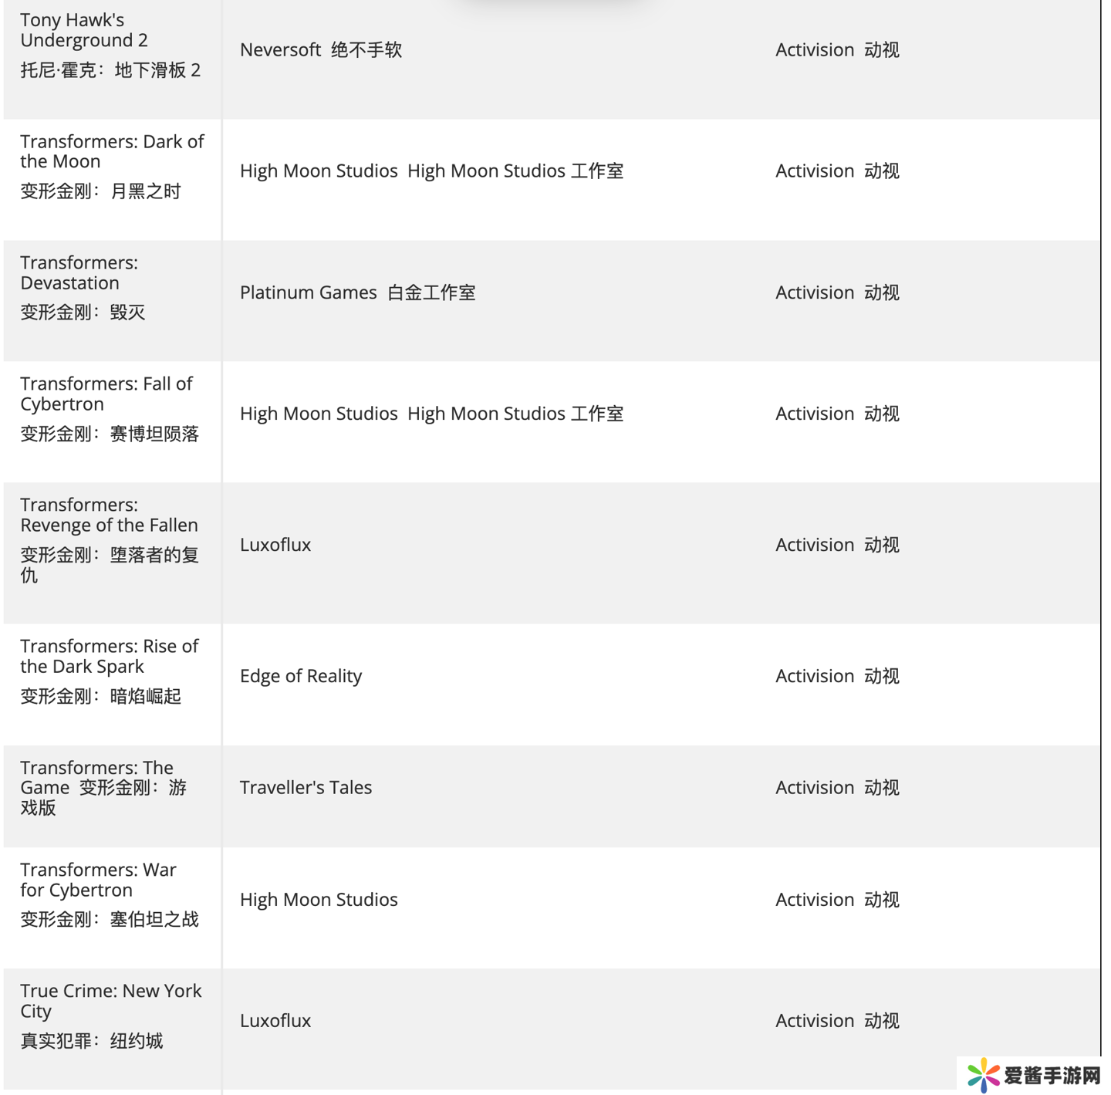The image size is (1111, 1095).
Task: Select Transformers: Rise of the Dark Spark title
Action: click(x=109, y=656)
